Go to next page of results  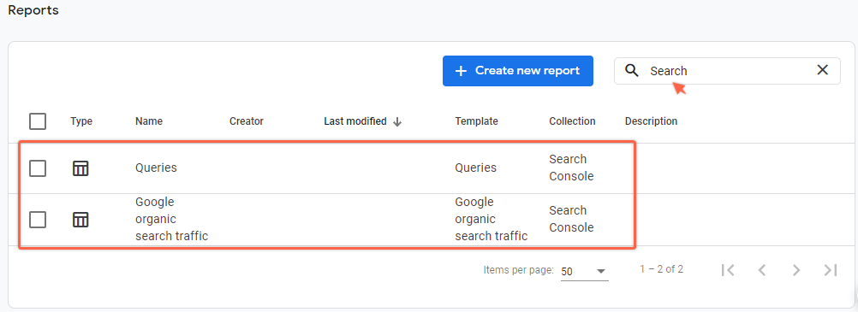point(796,270)
